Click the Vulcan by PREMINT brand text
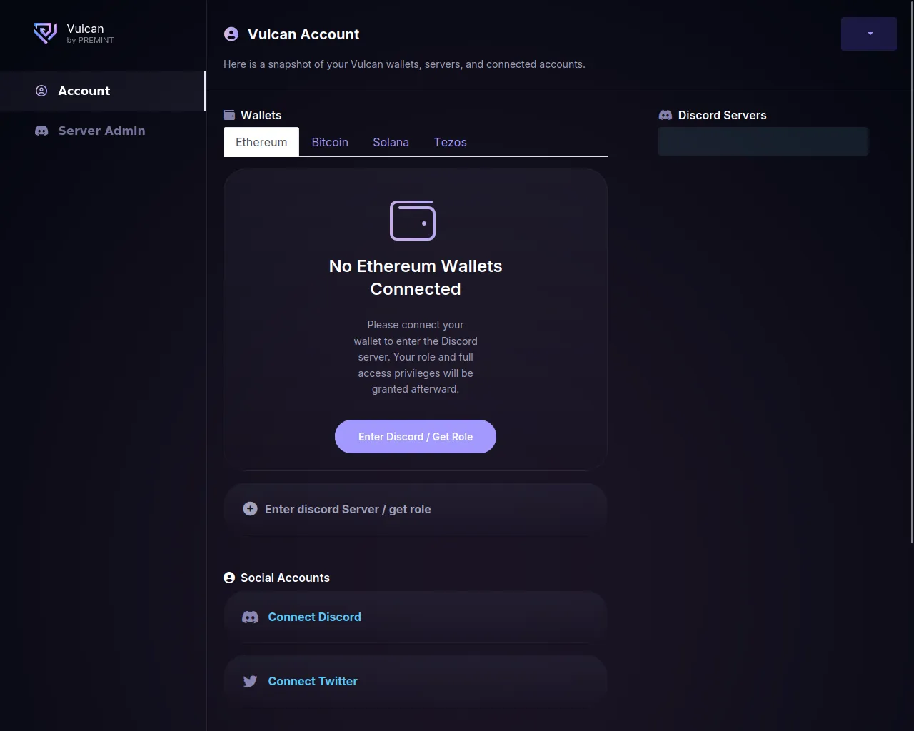The width and height of the screenshot is (914, 731). pyautogui.click(x=90, y=34)
